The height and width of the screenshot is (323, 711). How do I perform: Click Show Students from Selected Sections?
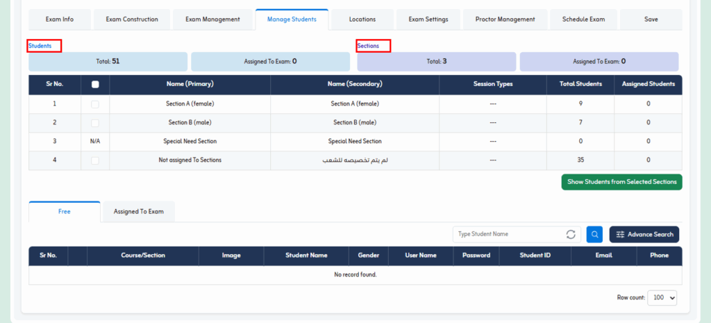(621, 182)
